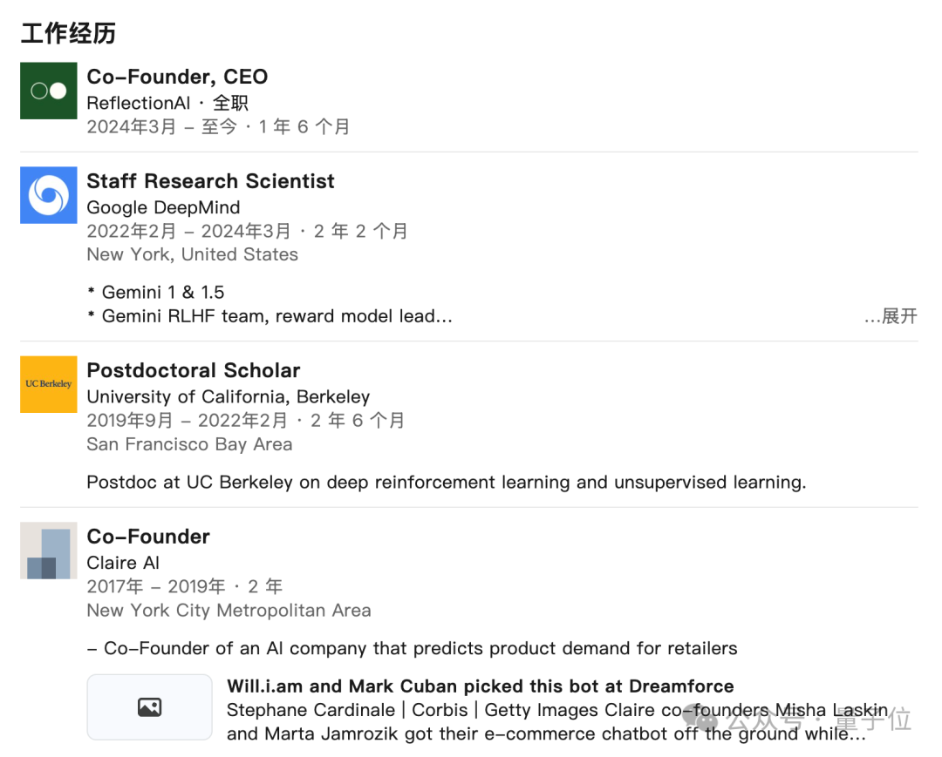Screen dimensions: 942x757
Task: Click University of California, Berkeley text
Action: coord(228,396)
